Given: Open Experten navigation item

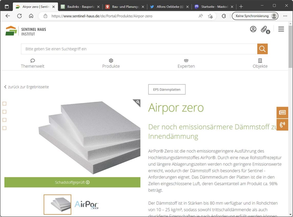Looking at the screenshot, I should tap(186, 63).
